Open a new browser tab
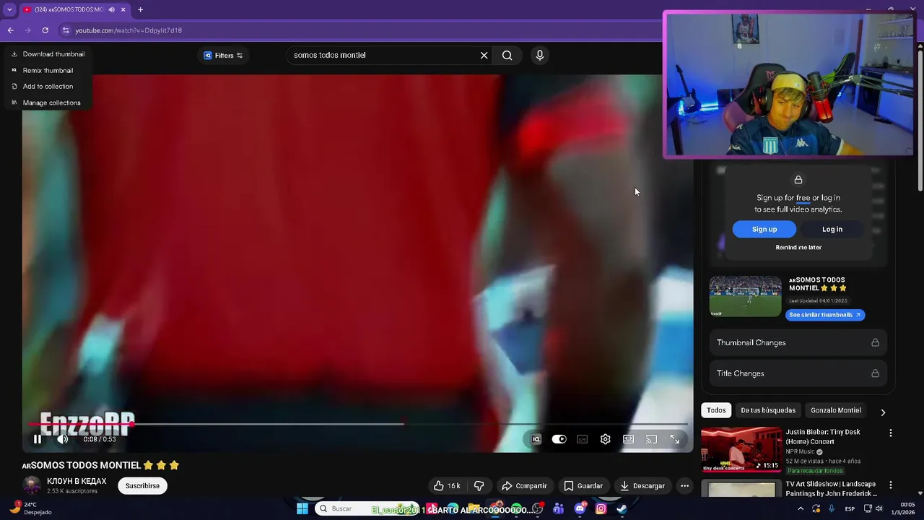 140,9
